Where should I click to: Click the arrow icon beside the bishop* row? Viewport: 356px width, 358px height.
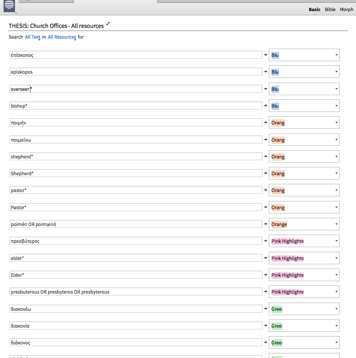coord(265,106)
